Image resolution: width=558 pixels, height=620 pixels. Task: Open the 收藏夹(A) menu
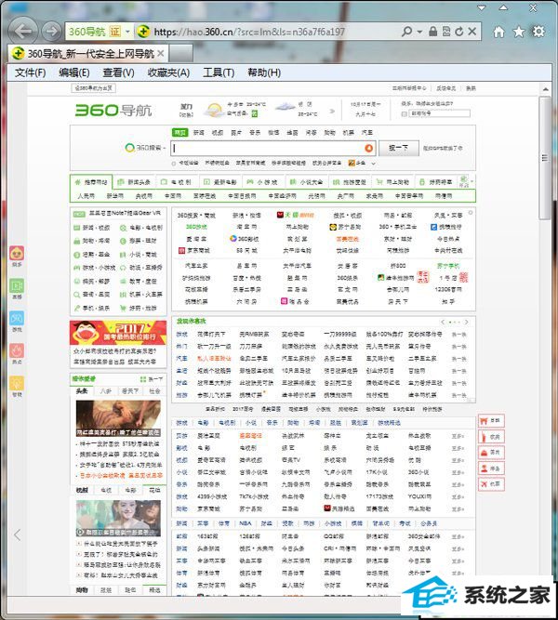point(168,73)
